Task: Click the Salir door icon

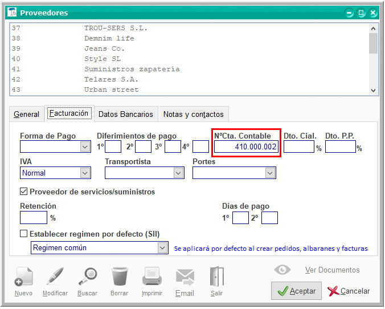Action: click(217, 277)
